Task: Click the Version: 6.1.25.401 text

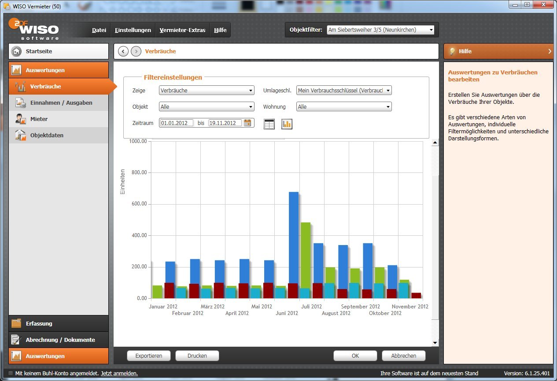Action: [527, 373]
